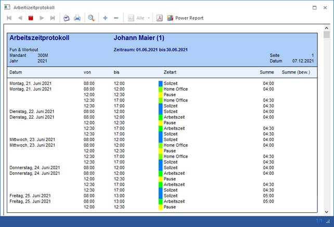Open Power Report
The image size is (334, 227).
coord(185,18)
